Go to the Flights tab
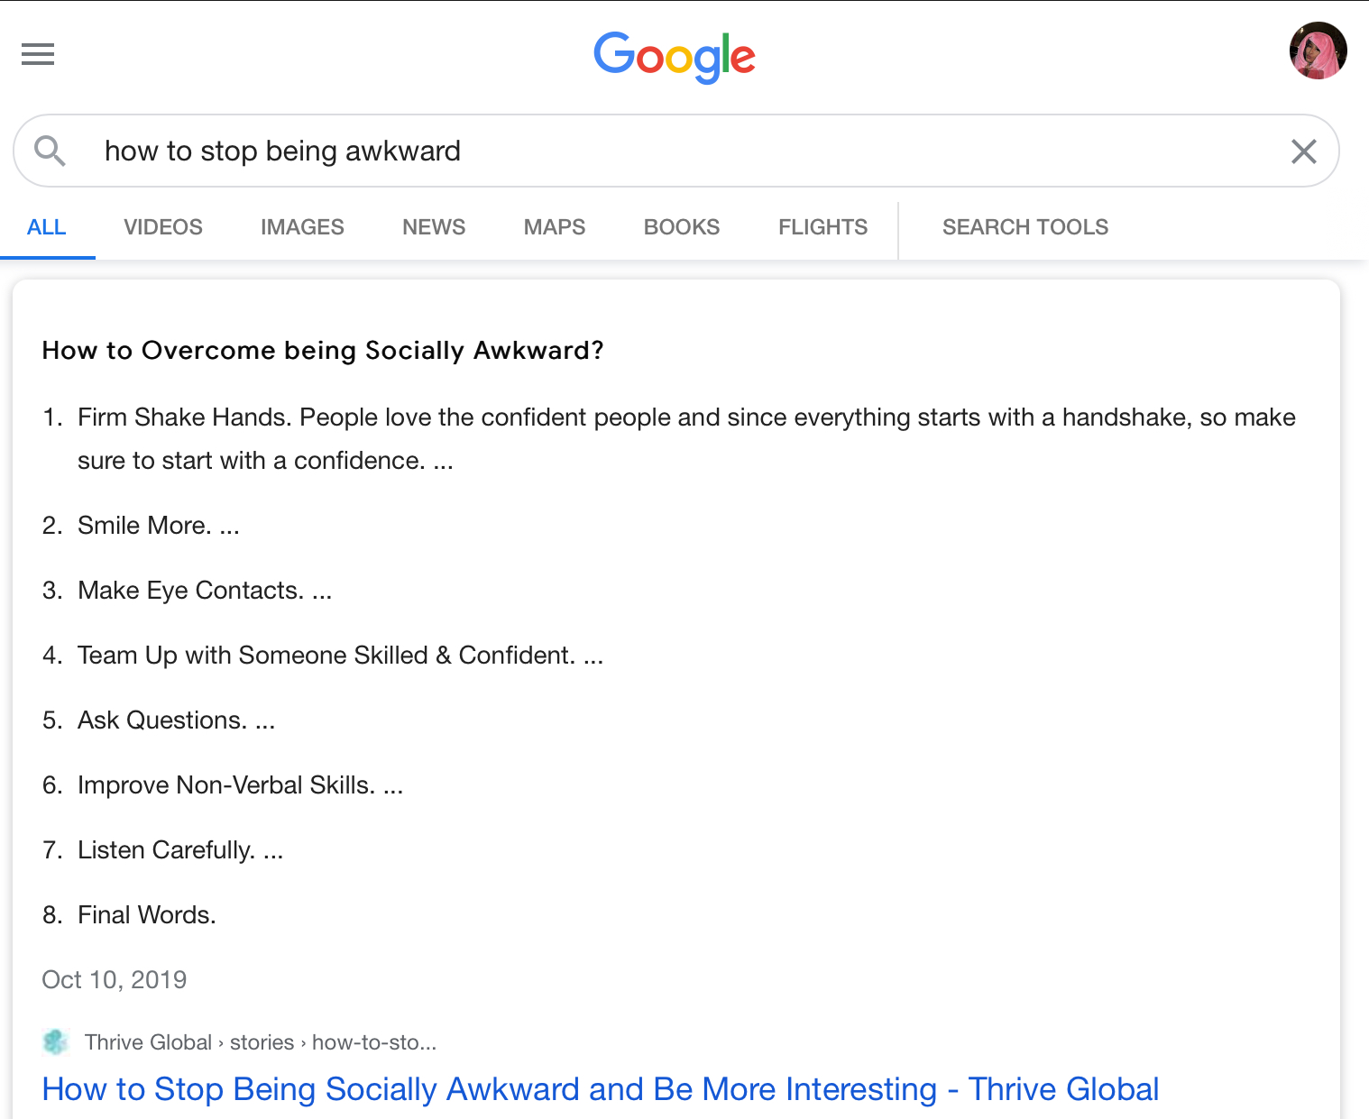This screenshot has height=1119, width=1369. pyautogui.click(x=823, y=227)
